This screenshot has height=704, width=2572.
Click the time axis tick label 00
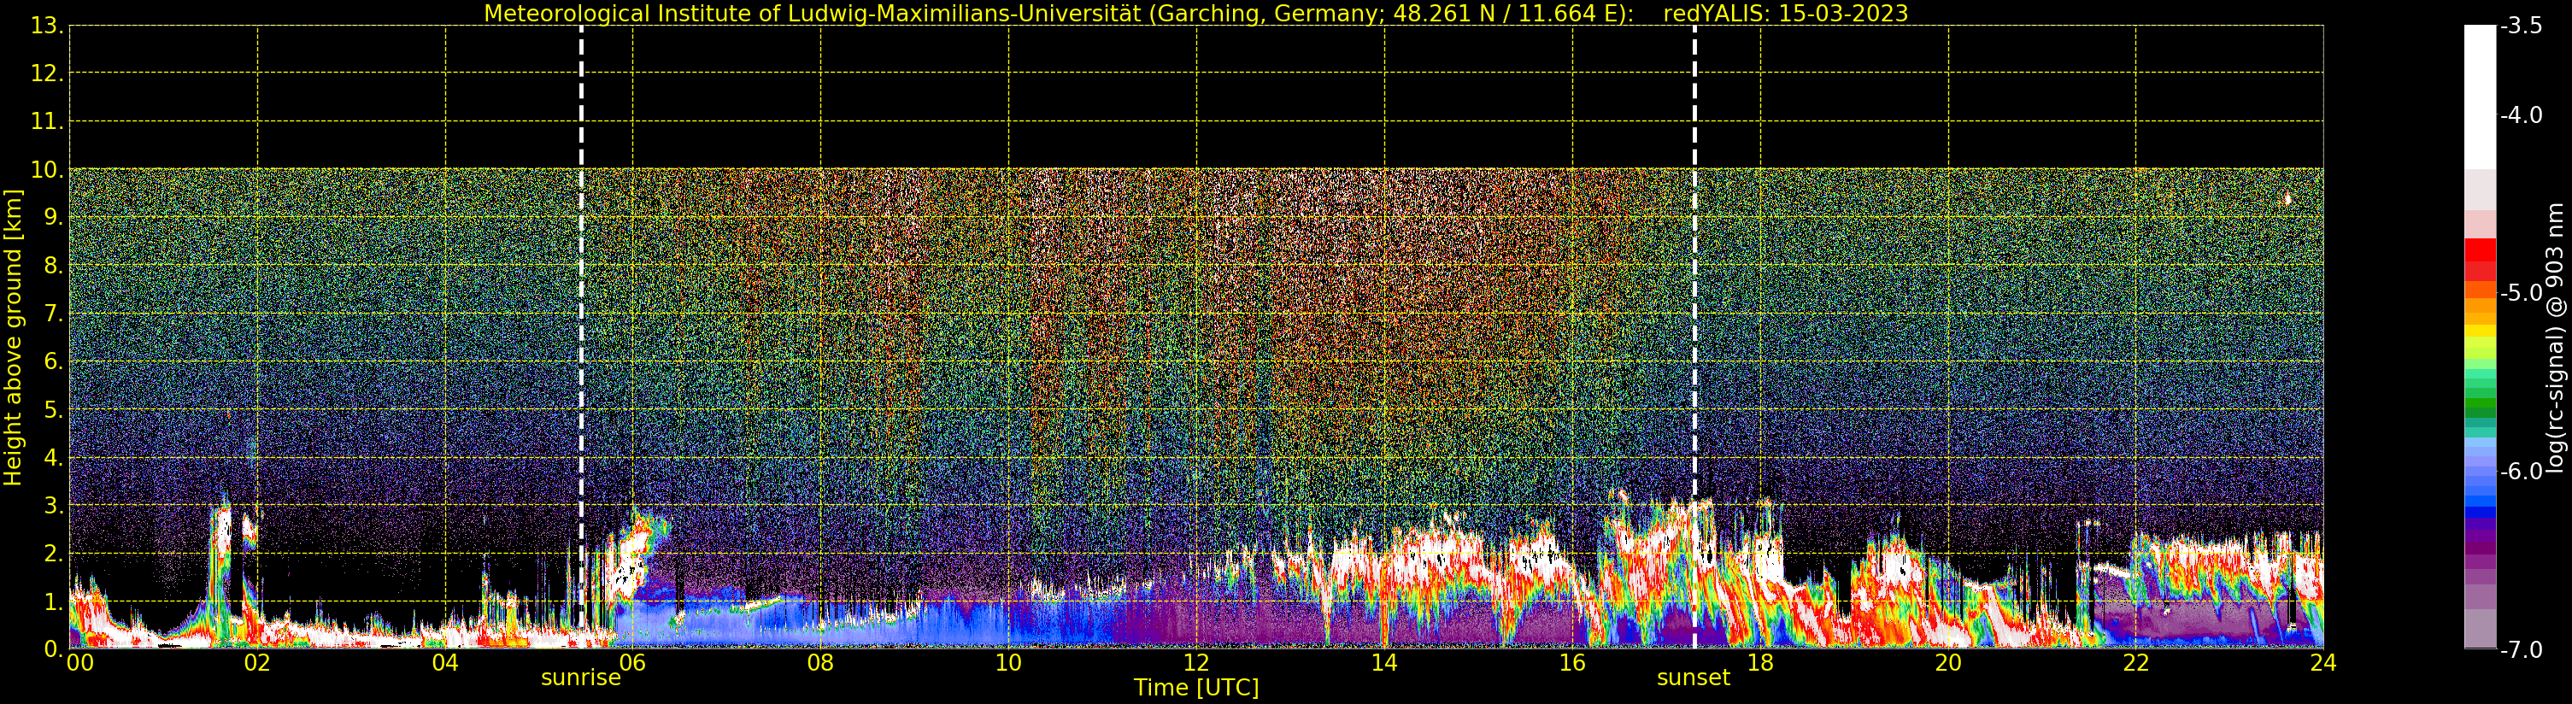tap(79, 663)
